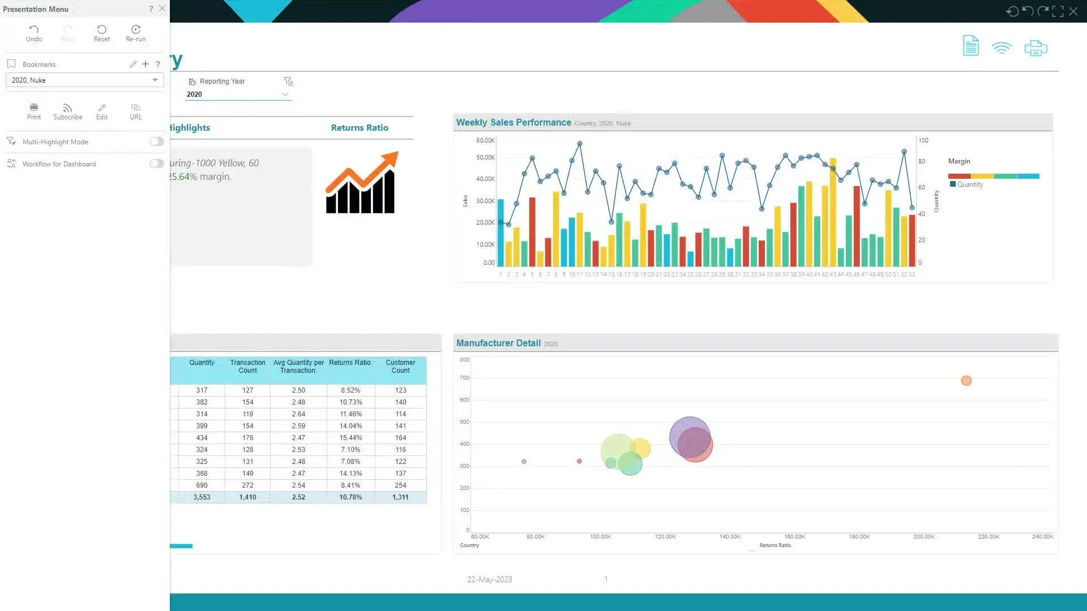Enable Multi-Highlight Mode toggle
The image size is (1087, 611).
pyautogui.click(x=156, y=141)
